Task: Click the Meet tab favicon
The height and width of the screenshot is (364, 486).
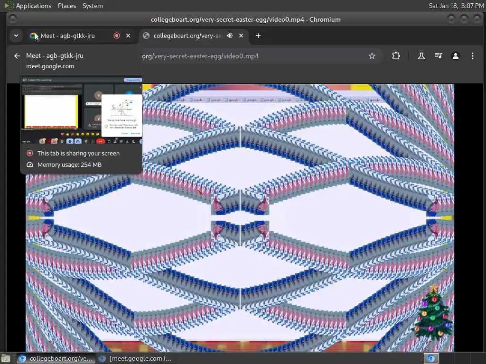Action: pos(32,36)
